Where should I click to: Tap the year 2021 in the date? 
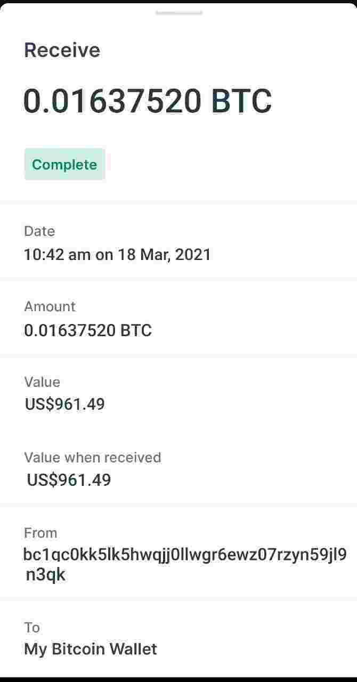coord(193,254)
